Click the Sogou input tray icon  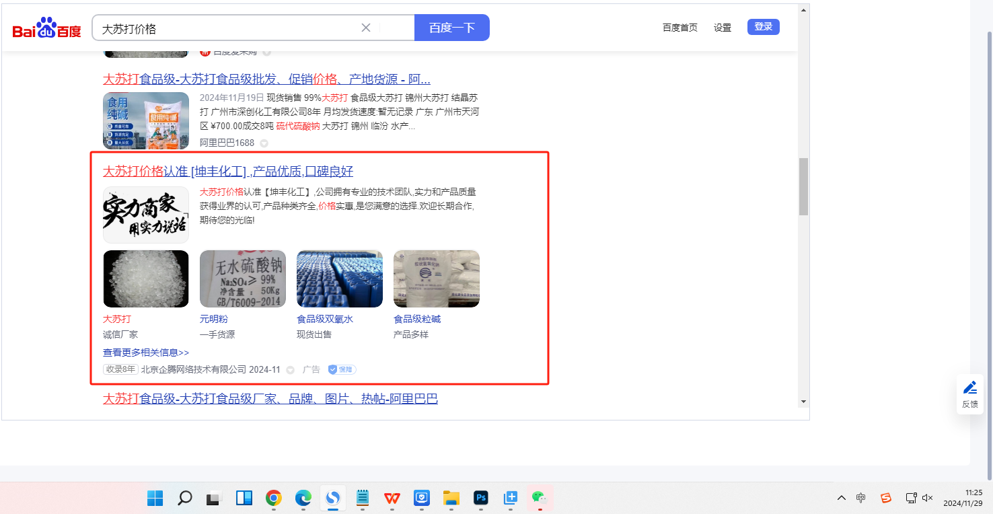pos(886,498)
